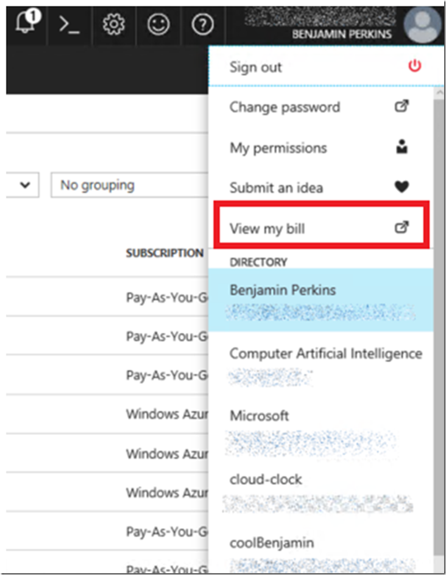
Task: Choose Change password in the menu
Action: click(284, 107)
